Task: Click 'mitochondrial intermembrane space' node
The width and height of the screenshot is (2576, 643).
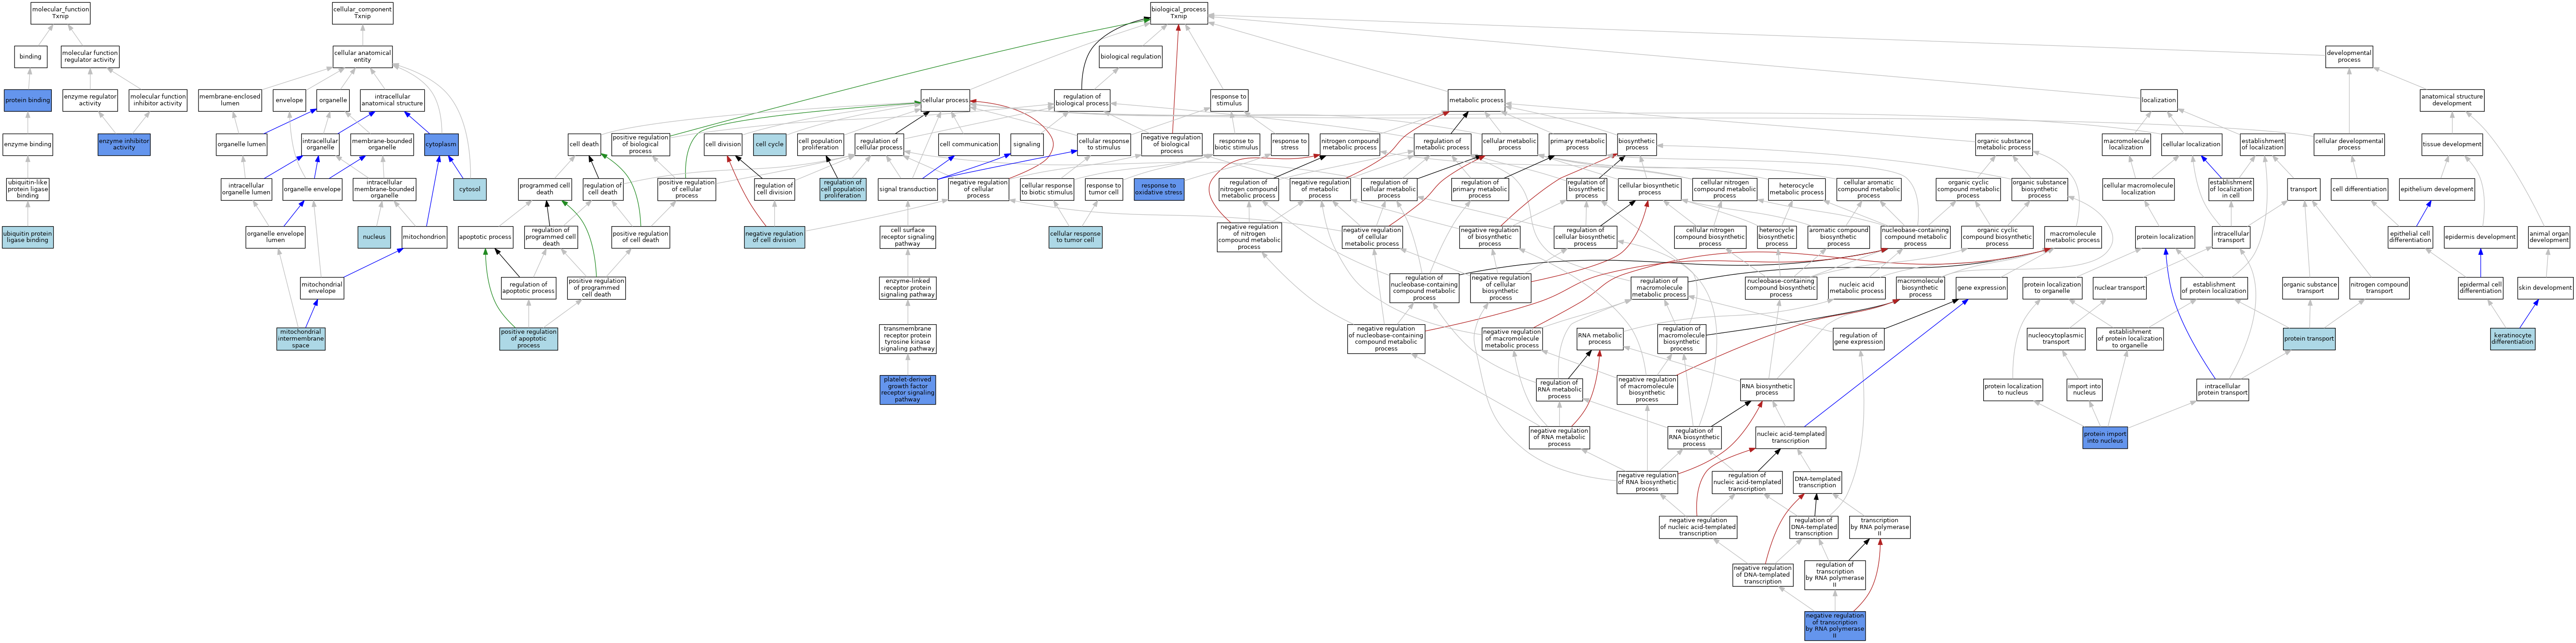Action: [x=301, y=339]
